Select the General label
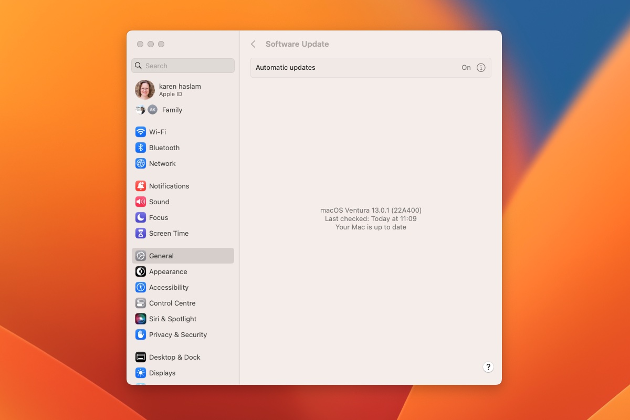 click(x=161, y=256)
